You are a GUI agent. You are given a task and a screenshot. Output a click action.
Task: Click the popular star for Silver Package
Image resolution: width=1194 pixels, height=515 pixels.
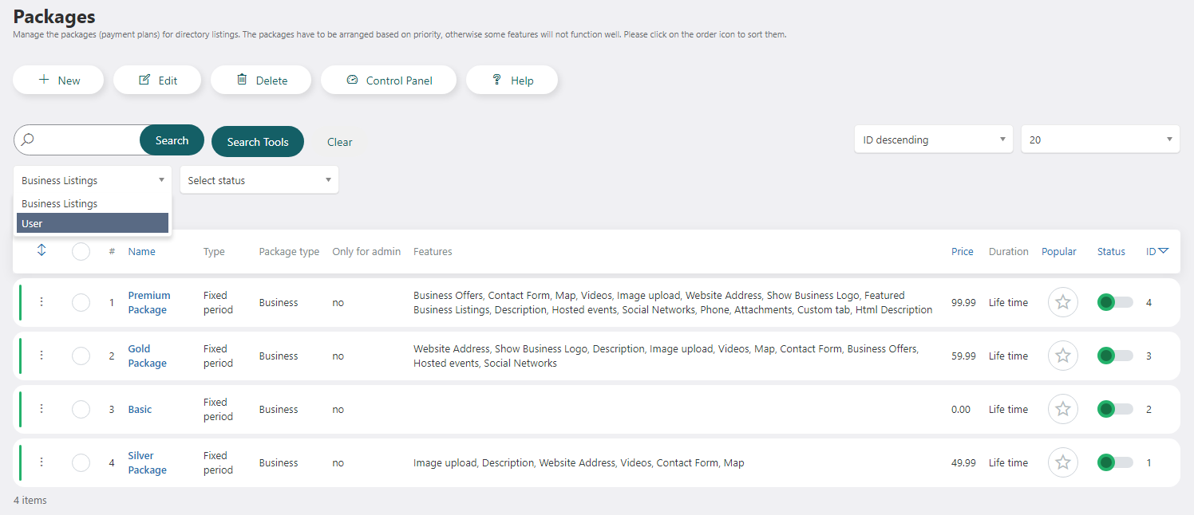(x=1062, y=462)
